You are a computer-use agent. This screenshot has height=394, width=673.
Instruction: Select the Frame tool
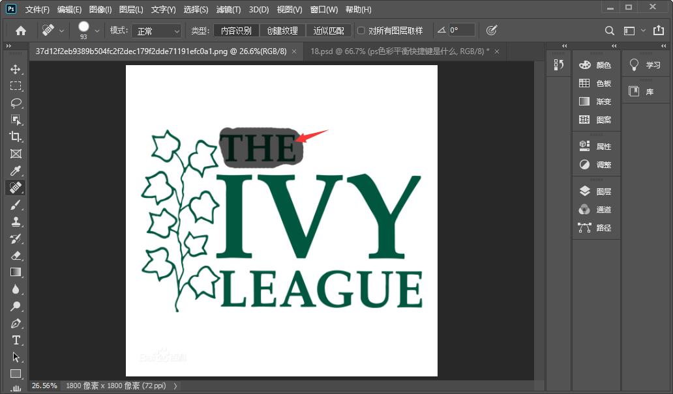point(16,154)
